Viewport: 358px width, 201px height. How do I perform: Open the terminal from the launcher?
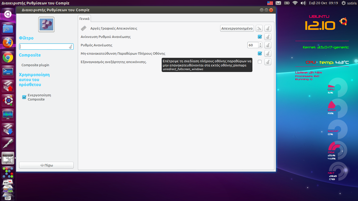[8, 71]
